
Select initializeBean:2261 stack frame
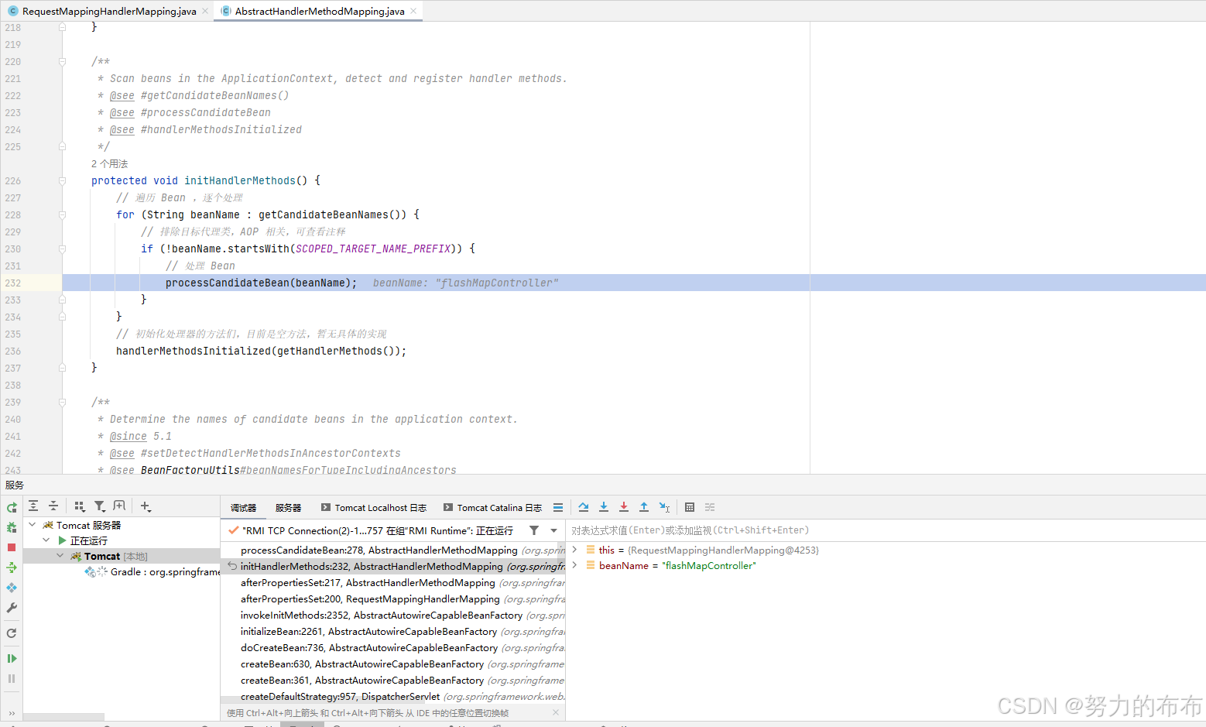click(x=393, y=631)
